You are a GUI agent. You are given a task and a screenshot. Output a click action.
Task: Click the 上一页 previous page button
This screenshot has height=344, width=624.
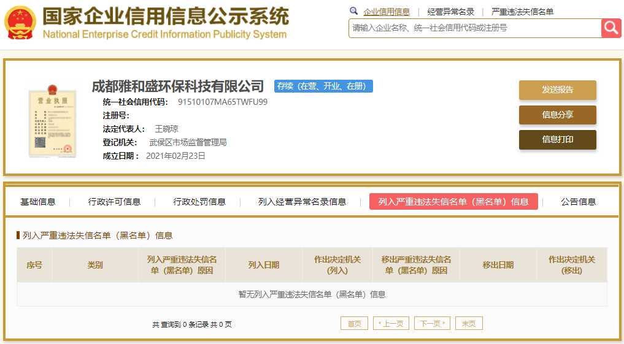(391, 323)
